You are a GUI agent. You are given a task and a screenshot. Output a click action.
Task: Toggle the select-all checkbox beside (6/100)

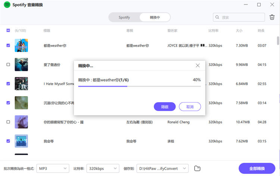click(x=8, y=30)
